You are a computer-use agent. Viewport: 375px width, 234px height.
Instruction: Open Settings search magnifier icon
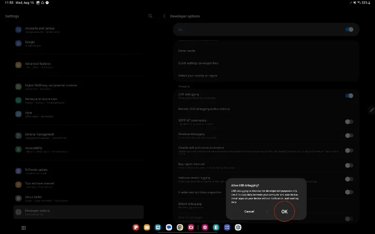click(x=150, y=16)
